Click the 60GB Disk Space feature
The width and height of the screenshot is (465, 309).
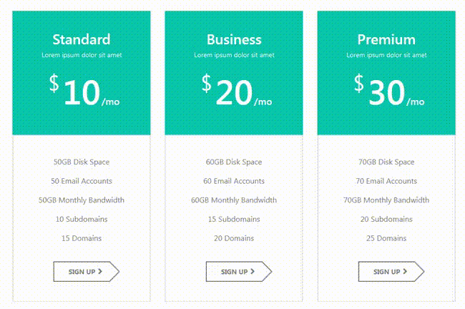234,162
